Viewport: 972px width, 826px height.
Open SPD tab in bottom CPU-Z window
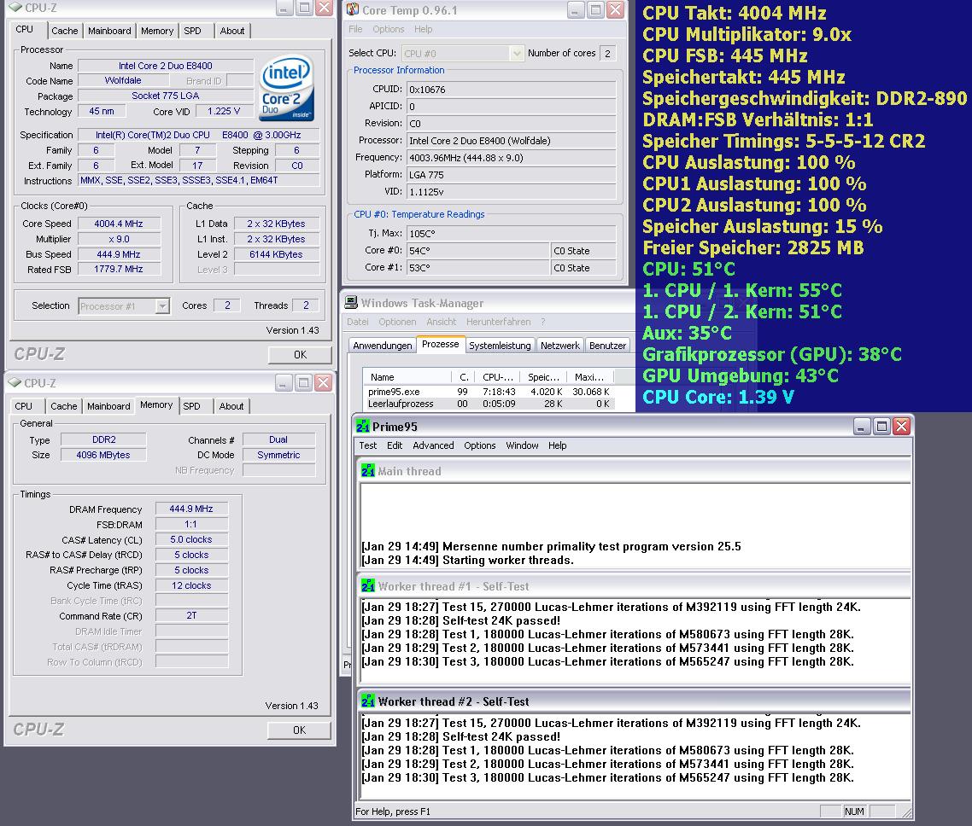[x=191, y=406]
